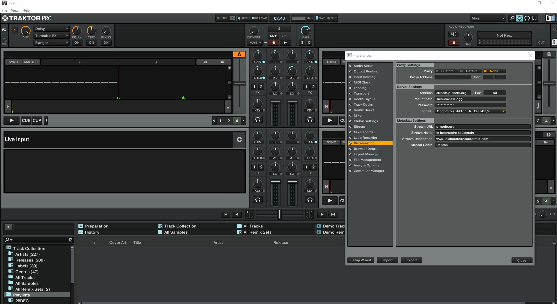Click the Setup Wizard button
This screenshot has width=557, height=304.
click(361, 260)
